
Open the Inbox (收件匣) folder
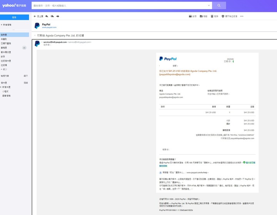click(14, 35)
